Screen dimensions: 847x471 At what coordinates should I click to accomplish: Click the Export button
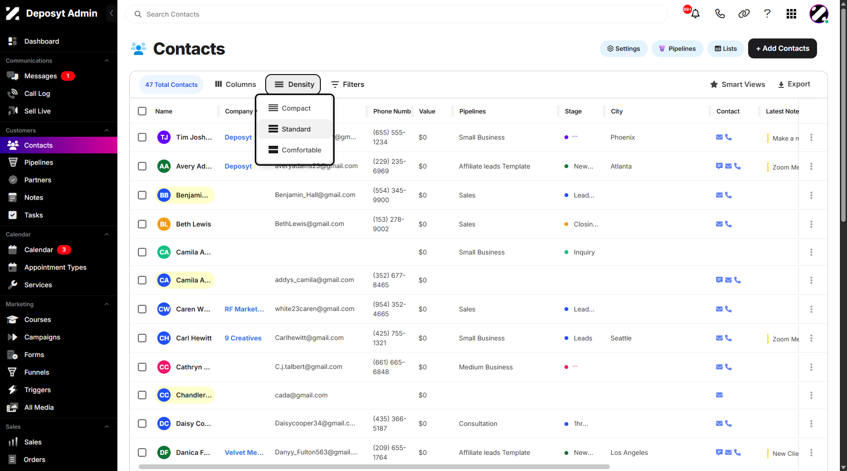pos(794,85)
